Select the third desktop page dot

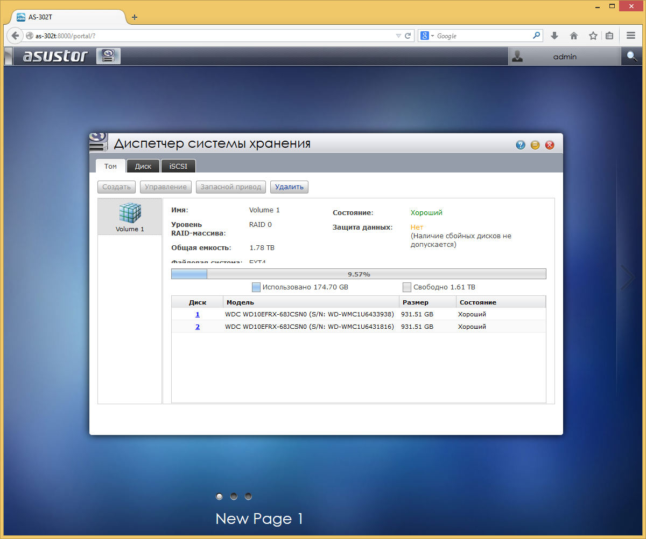[248, 496]
